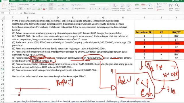Switch to the Formulas tab
The height and width of the screenshot is (103, 184).
tap(43, 1)
